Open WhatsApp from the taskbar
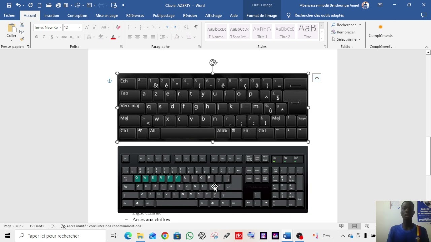 coord(189,236)
